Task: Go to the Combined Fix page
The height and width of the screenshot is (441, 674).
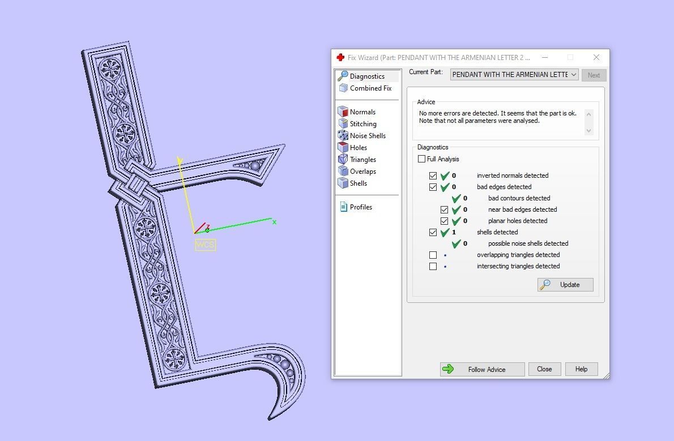Action: coord(370,88)
